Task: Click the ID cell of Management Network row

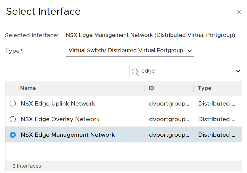Action: pyautogui.click(x=169, y=135)
